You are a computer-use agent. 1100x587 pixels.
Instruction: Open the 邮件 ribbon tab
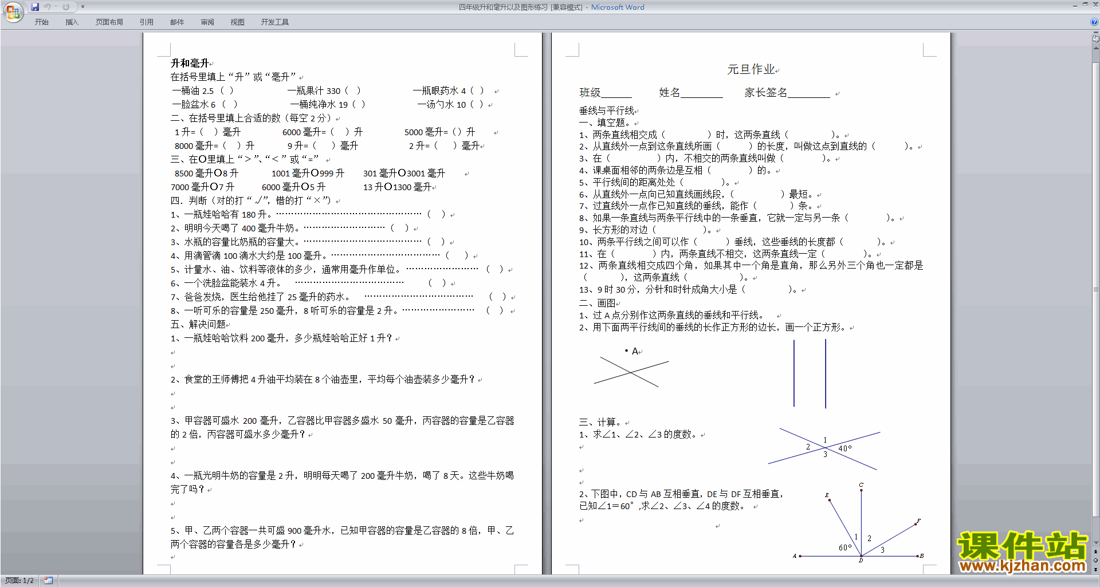tap(177, 22)
